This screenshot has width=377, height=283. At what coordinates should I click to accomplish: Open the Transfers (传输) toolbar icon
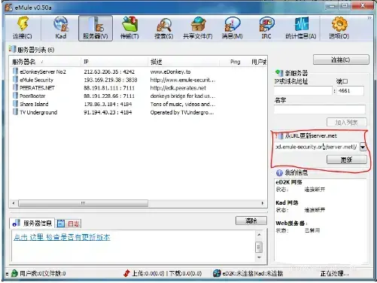[x=129, y=28]
